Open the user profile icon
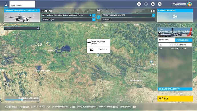Screen dimensions: 197x111 pos(153,4)
